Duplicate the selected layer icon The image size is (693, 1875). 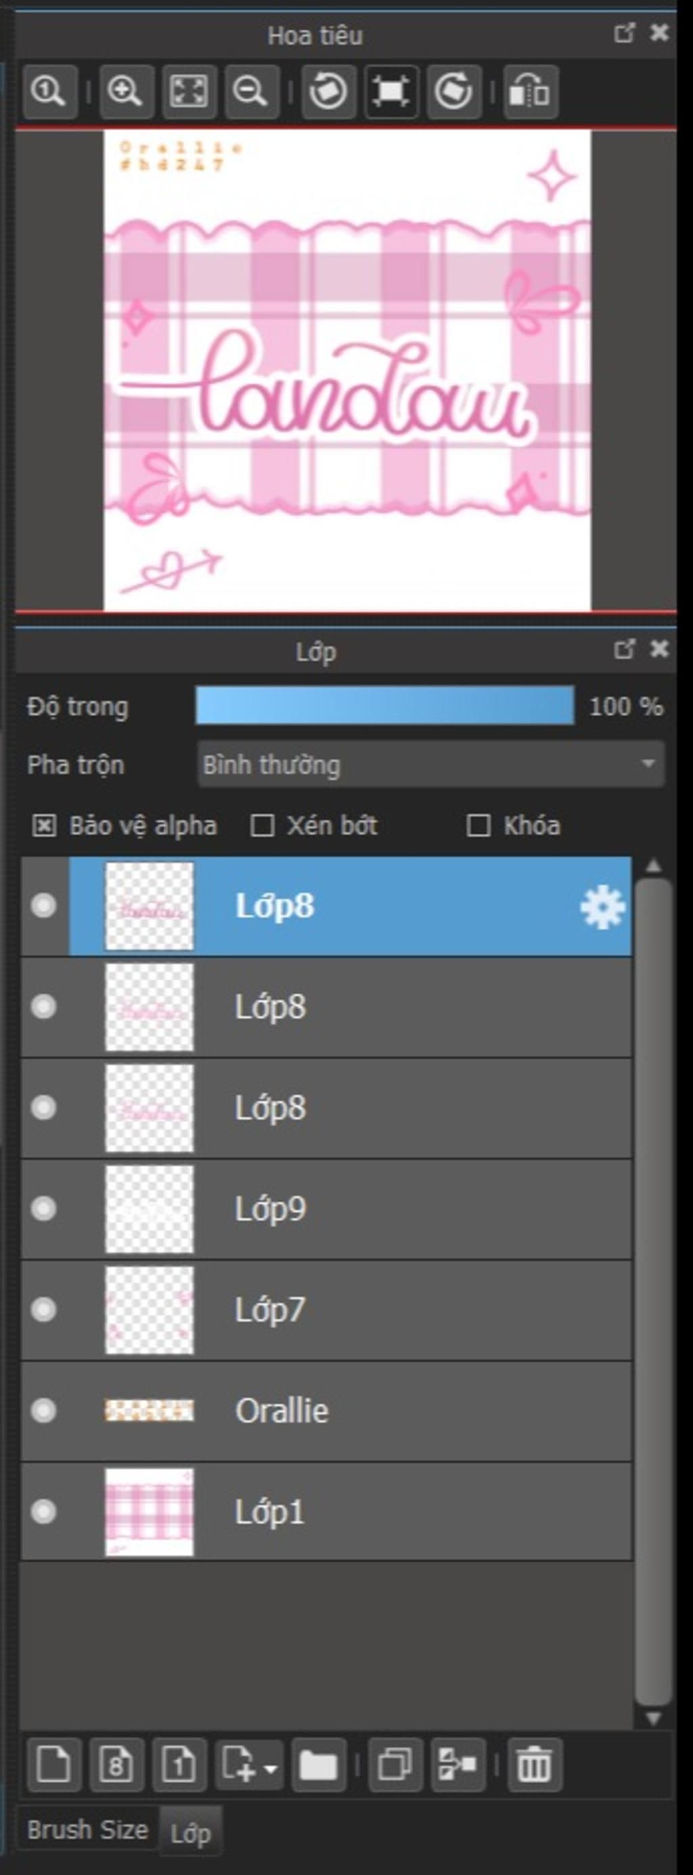tap(395, 1765)
